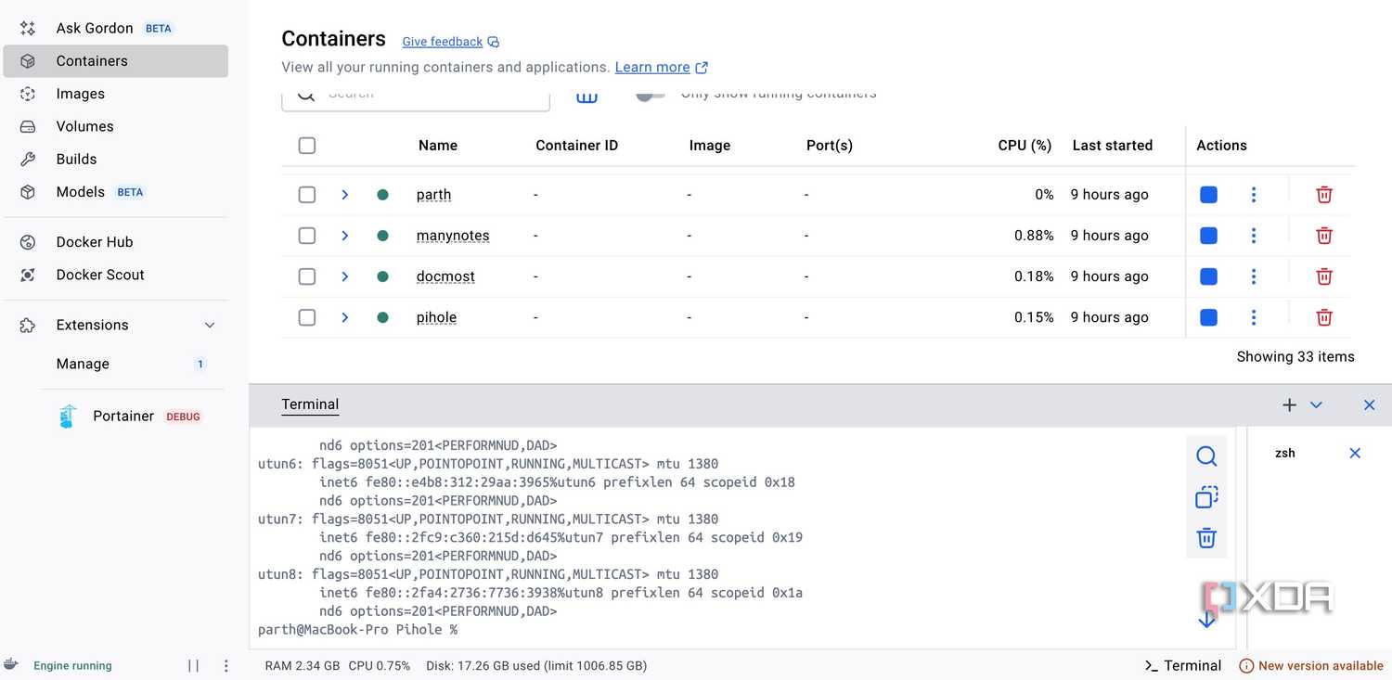Search within terminal output
This screenshot has height=680, width=1392.
click(x=1206, y=456)
